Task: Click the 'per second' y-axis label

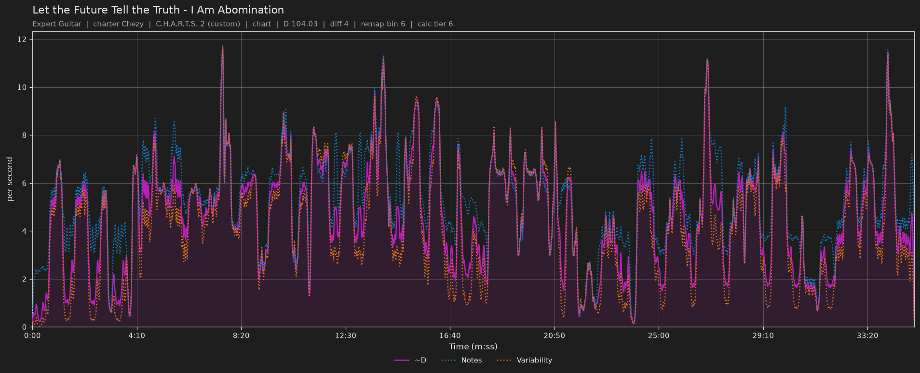Action: click(10, 179)
